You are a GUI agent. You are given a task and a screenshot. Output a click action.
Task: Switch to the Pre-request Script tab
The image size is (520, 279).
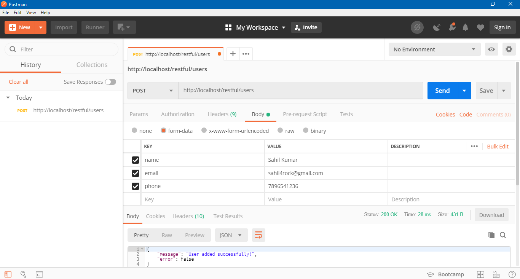tap(305, 114)
